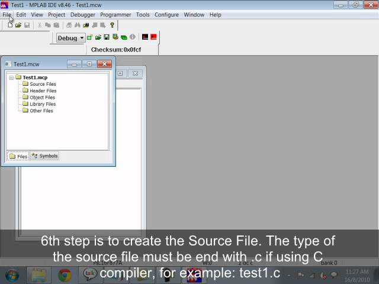Open the View menu
This screenshot has height=284, width=379.
[x=37, y=15]
